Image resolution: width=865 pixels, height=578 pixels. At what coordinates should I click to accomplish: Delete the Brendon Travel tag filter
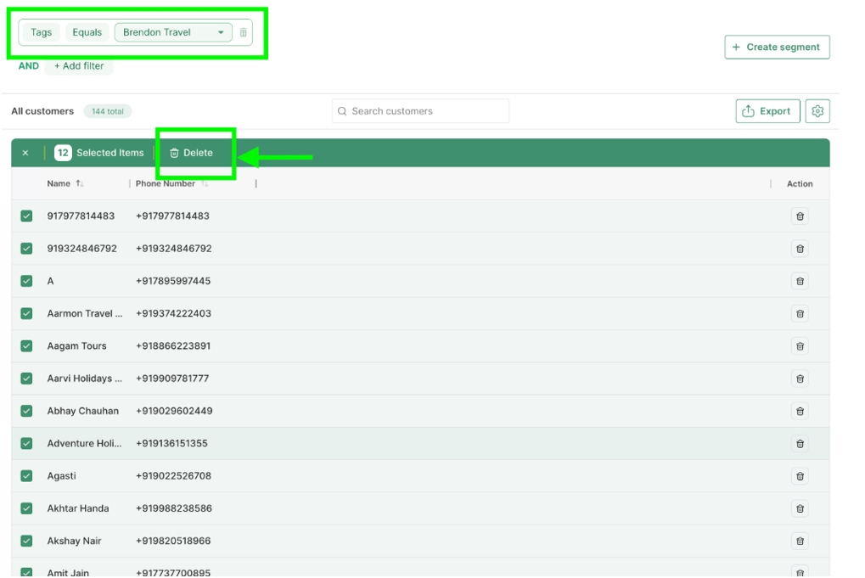pos(244,33)
